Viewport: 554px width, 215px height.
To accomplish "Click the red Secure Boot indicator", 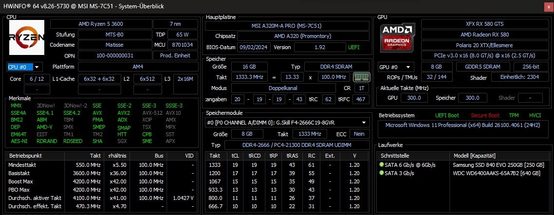I will click(x=485, y=115).
